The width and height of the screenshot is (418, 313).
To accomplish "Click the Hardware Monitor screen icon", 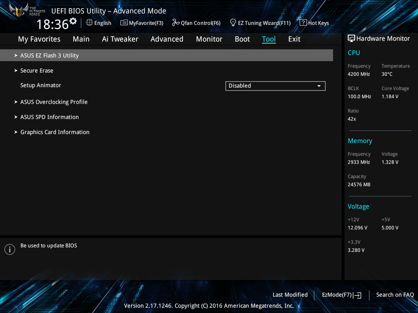I will 351,39.
